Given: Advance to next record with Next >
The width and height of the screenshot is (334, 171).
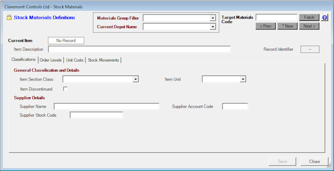Looking at the screenshot, I should coord(309,26).
